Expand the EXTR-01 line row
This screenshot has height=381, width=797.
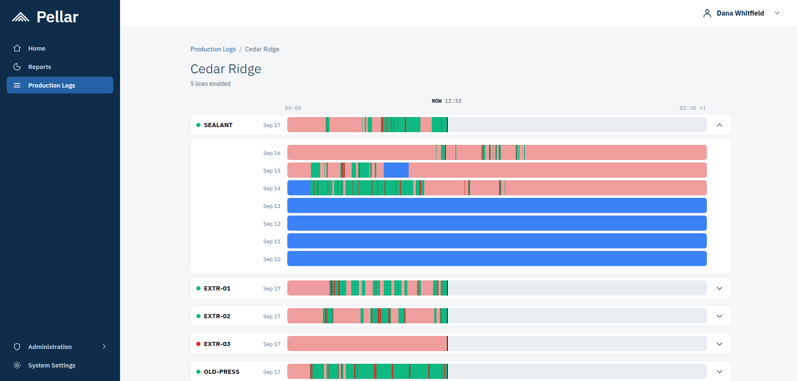719,288
